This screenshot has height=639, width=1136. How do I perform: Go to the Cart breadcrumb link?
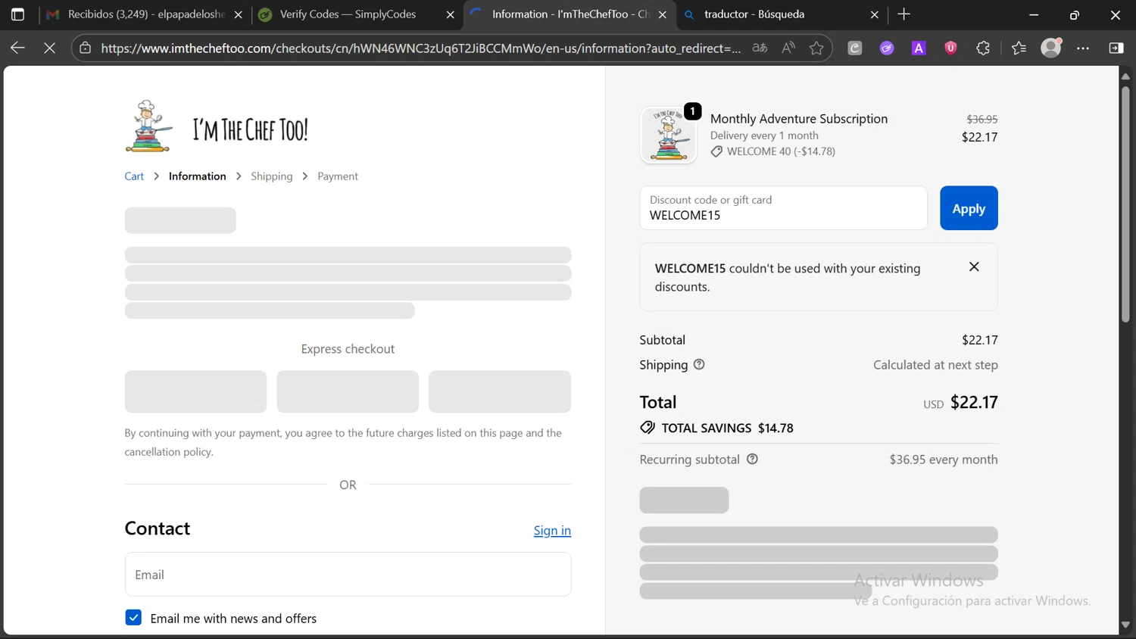tap(134, 176)
